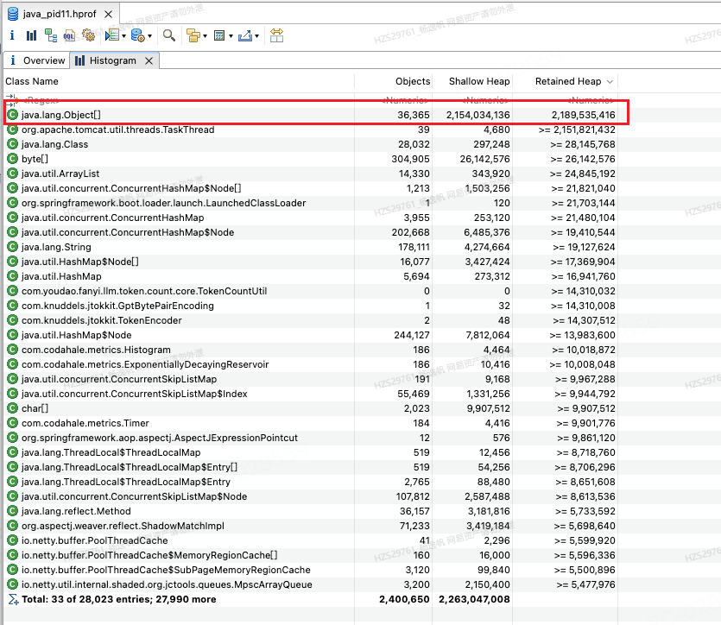The image size is (721, 625).
Task: Click the Shallow Heap value 2,154,034,136
Action: [478, 115]
